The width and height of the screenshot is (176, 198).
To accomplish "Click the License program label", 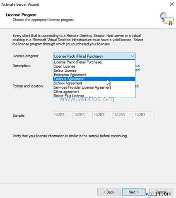I will point(26,56).
